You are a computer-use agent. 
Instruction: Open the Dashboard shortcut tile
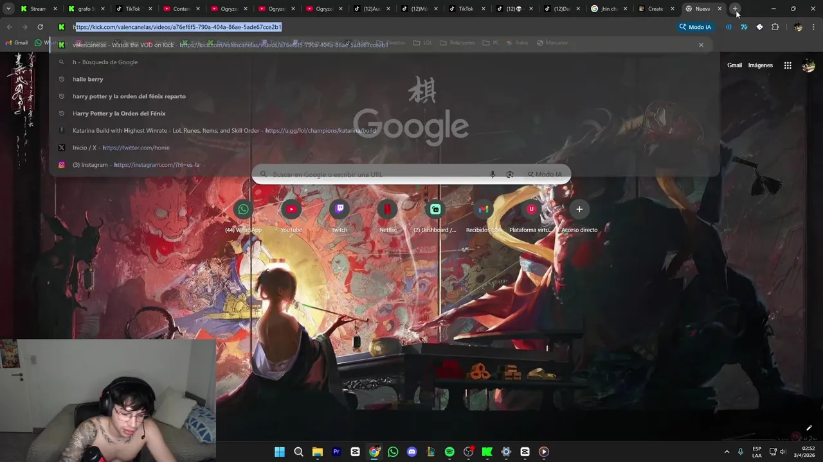click(x=435, y=216)
